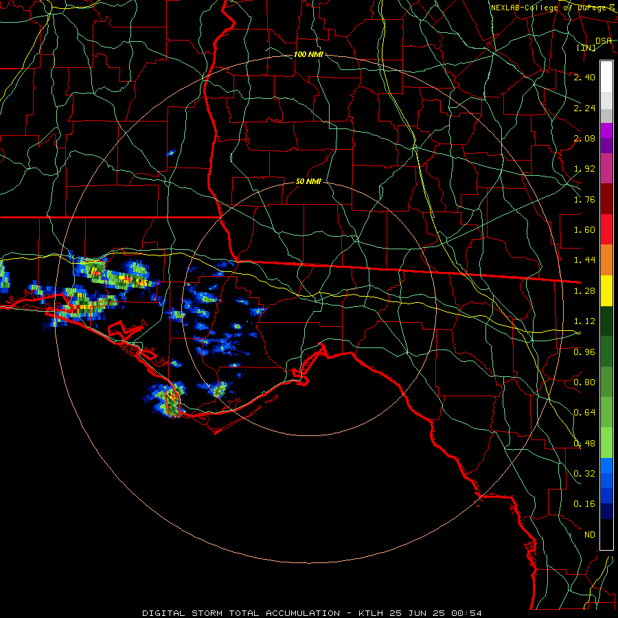Select the navy swatch just above ND
This screenshot has width=618, height=618.
click(x=606, y=511)
